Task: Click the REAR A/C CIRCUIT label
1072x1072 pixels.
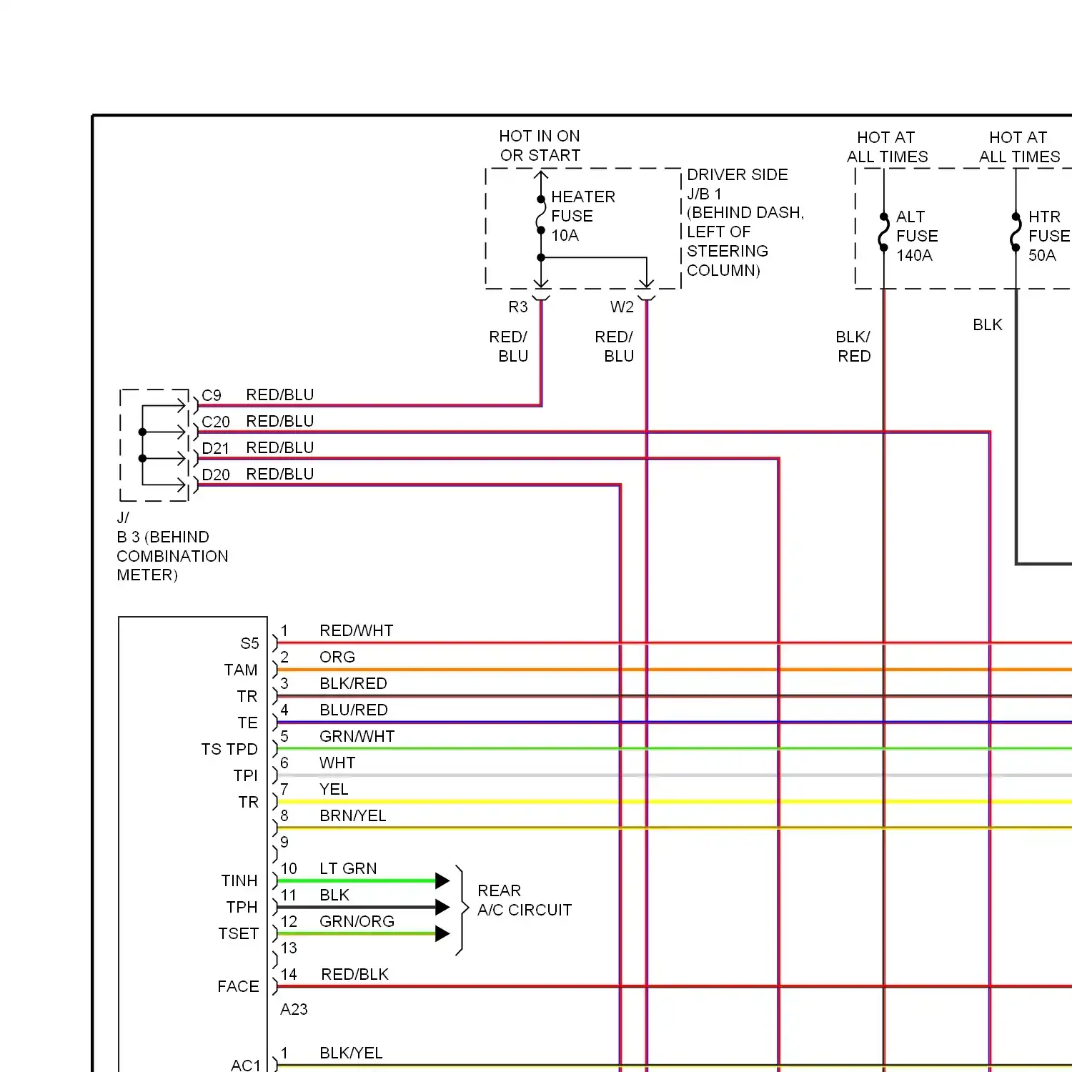Action: point(525,900)
